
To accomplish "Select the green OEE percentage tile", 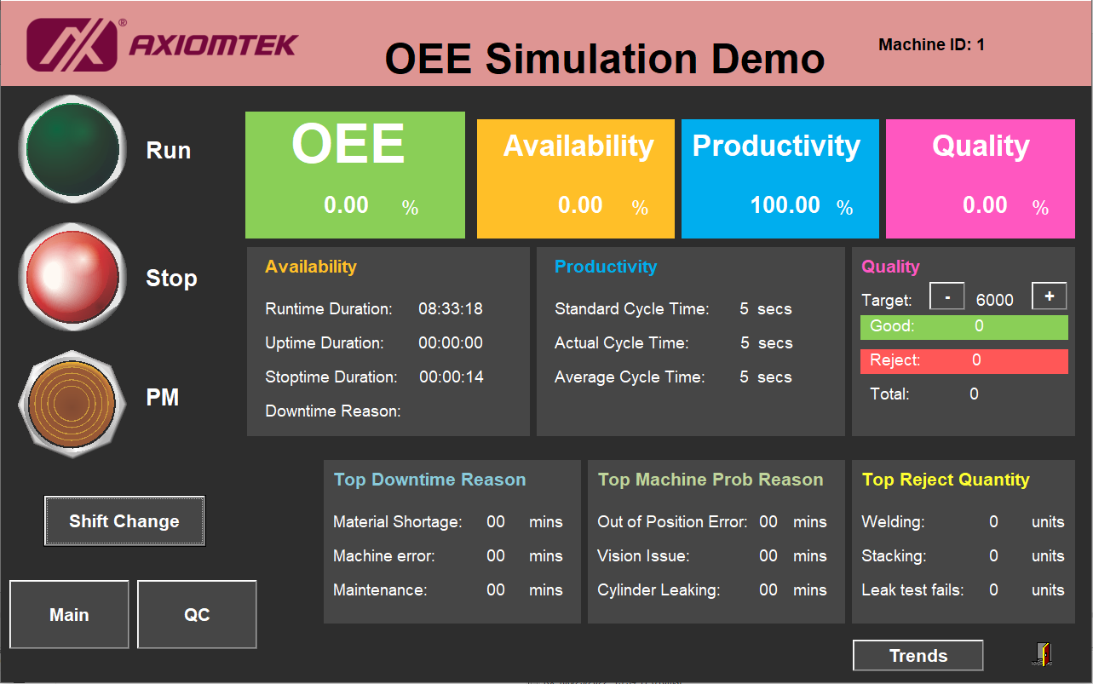I will [354, 174].
